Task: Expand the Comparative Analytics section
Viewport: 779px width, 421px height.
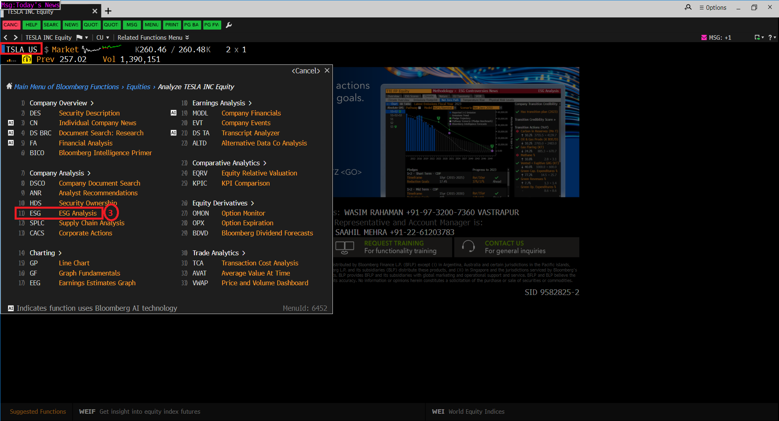Action: (229, 163)
